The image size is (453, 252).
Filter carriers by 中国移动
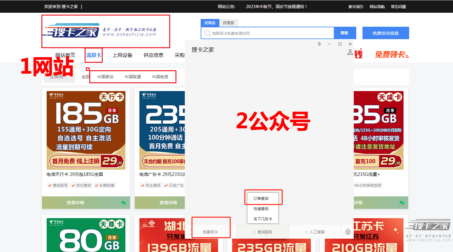(105, 77)
